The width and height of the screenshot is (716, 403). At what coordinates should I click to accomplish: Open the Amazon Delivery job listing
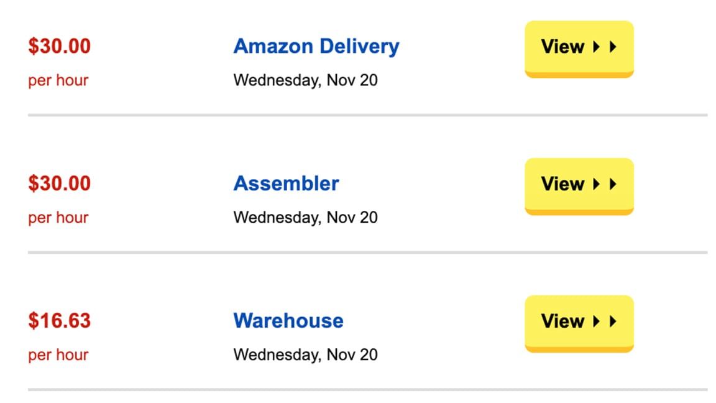coord(316,45)
